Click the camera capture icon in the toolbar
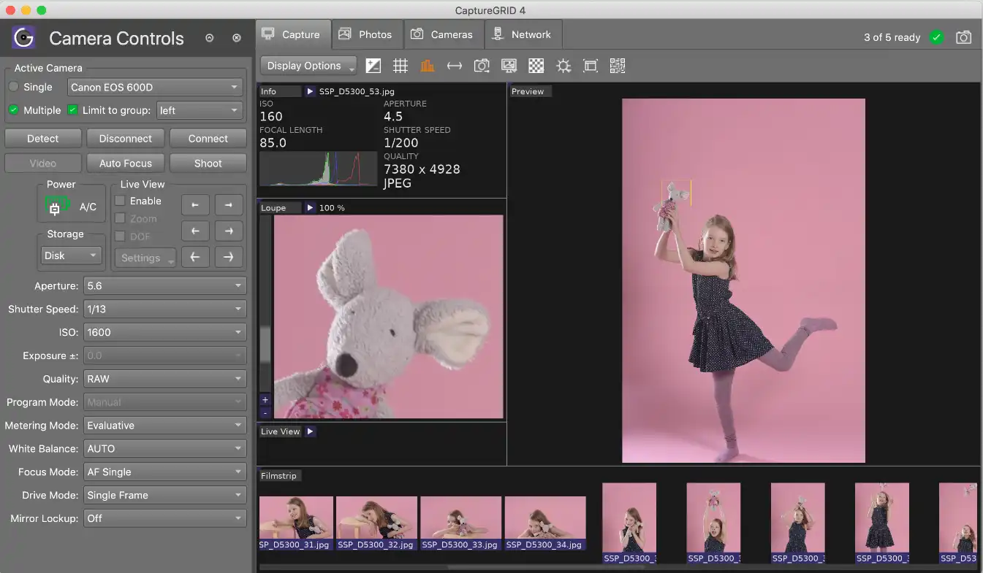 (x=482, y=65)
